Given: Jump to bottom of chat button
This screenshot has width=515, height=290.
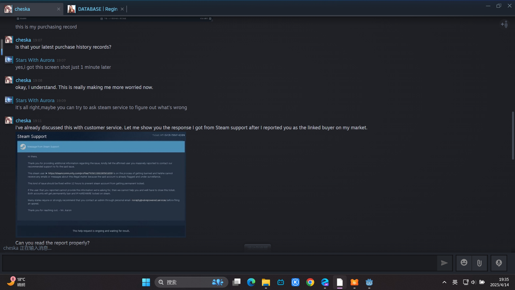Looking at the screenshot, I should tap(257, 248).
